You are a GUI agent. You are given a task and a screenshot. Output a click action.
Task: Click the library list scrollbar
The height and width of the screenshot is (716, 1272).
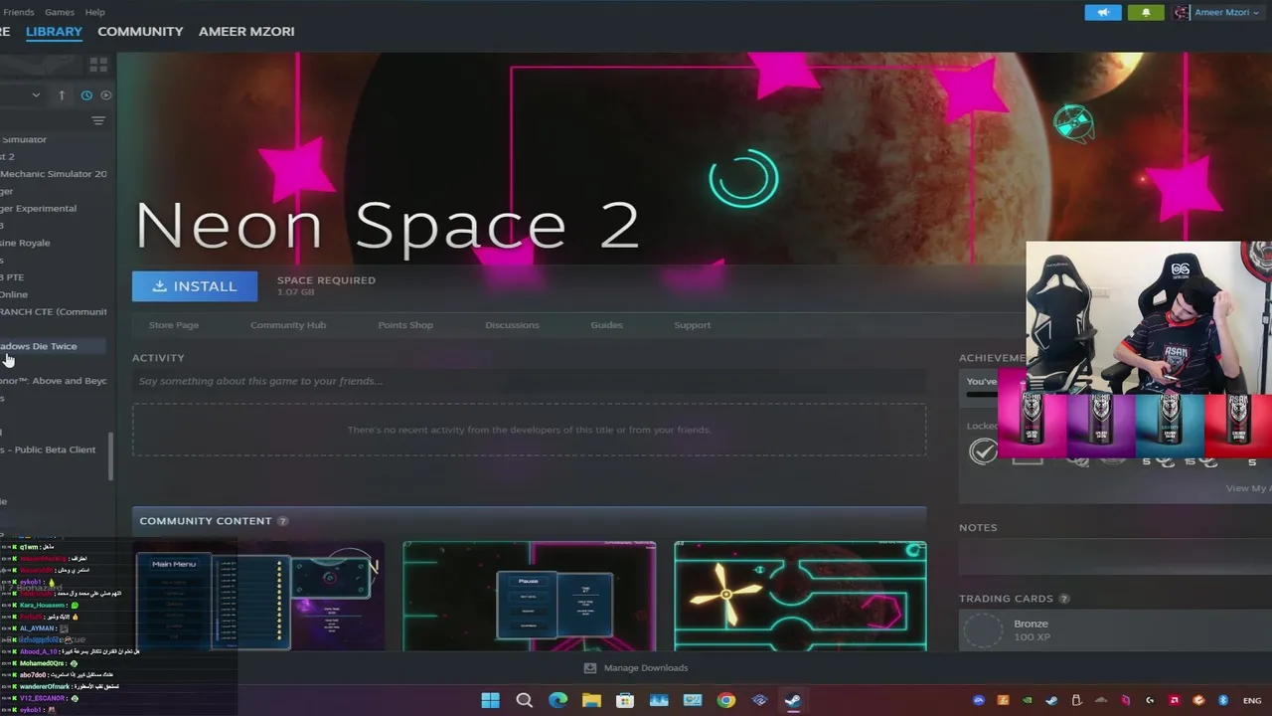(x=111, y=456)
